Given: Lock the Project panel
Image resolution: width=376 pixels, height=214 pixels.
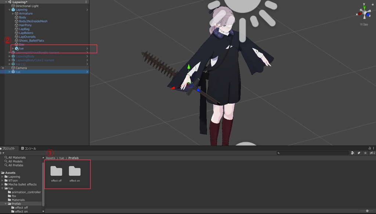Looking at the screenshot, I should click(369, 148).
